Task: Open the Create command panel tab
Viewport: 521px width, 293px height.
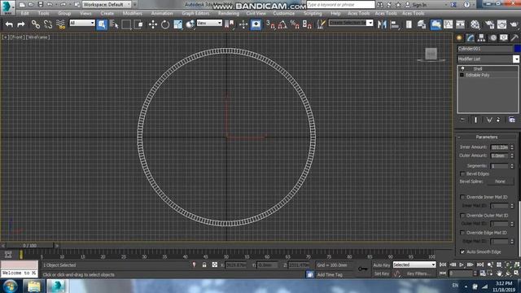Action: point(459,38)
